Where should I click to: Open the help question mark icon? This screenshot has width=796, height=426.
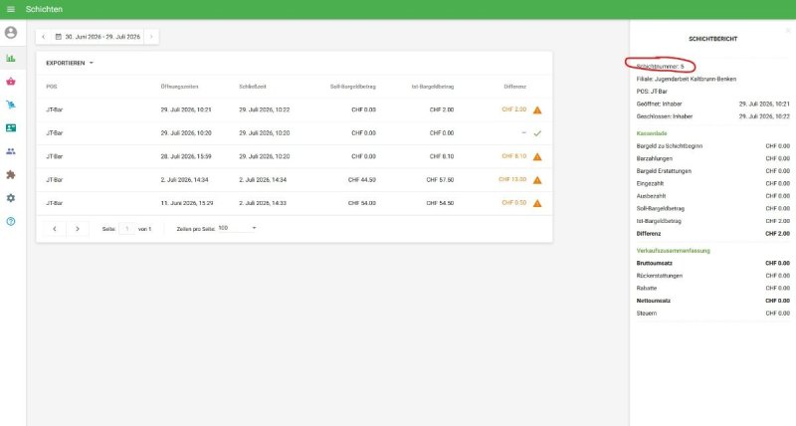(x=11, y=221)
